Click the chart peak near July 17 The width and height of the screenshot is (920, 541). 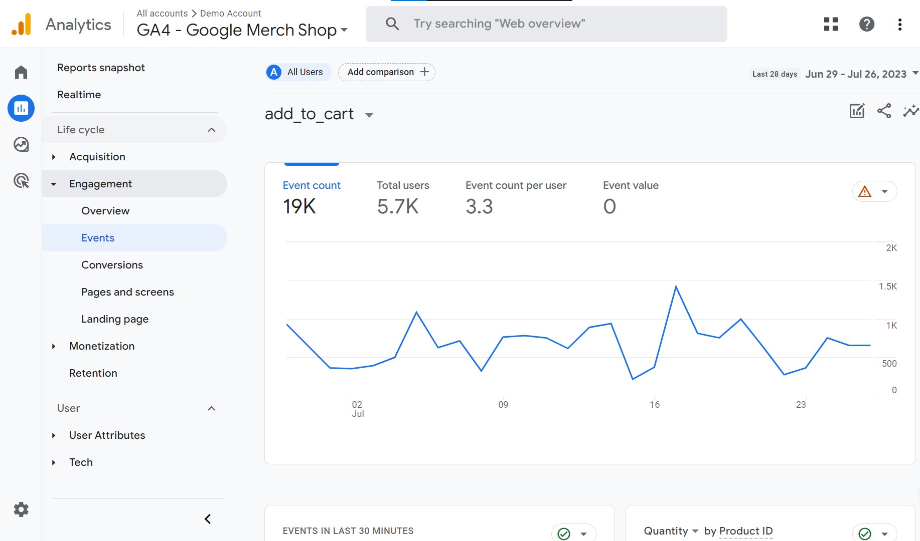pyautogui.click(x=676, y=287)
